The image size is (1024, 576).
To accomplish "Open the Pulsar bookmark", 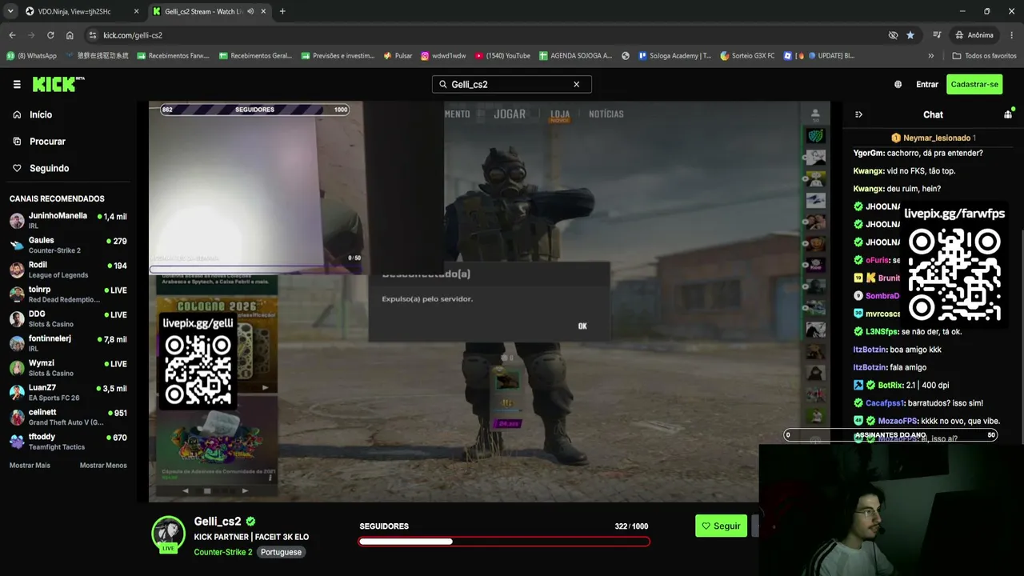I will [398, 56].
